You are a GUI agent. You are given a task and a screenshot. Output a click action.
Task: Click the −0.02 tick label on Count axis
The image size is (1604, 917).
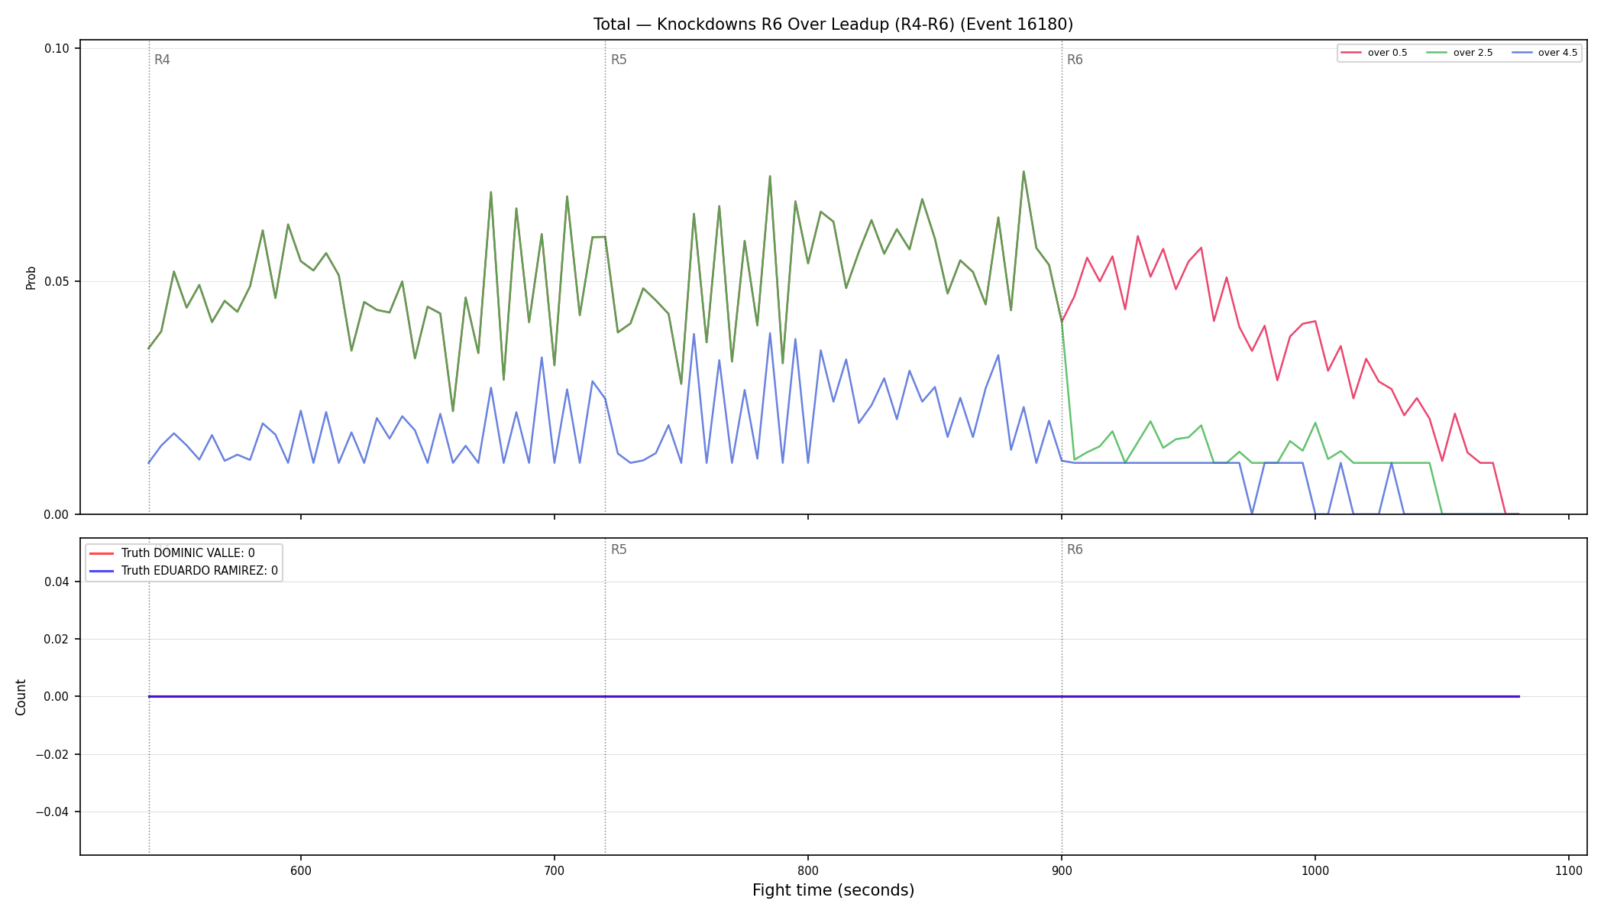click(x=52, y=755)
